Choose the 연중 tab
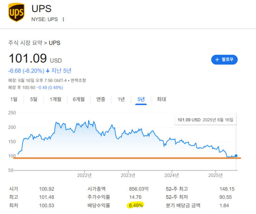 pyautogui.click(x=101, y=99)
